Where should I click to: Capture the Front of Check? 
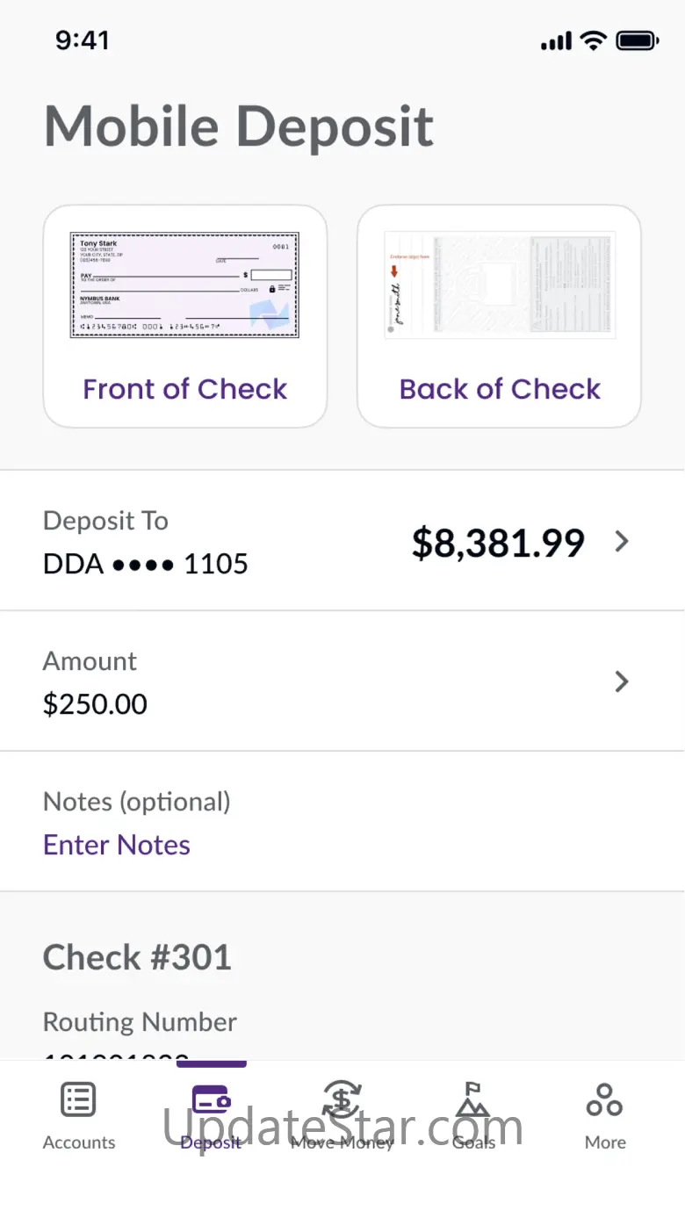185,316
